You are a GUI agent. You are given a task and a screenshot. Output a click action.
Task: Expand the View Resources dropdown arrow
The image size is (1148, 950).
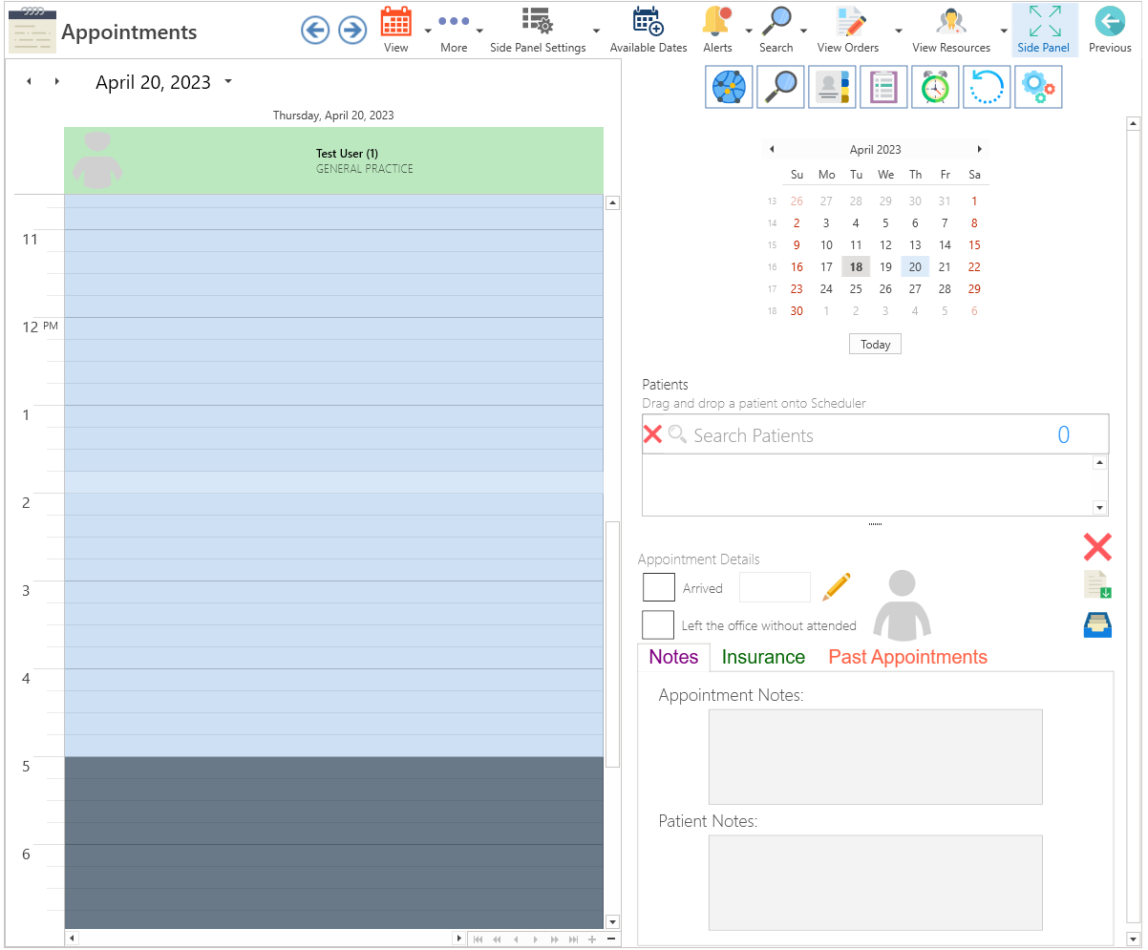click(1004, 31)
